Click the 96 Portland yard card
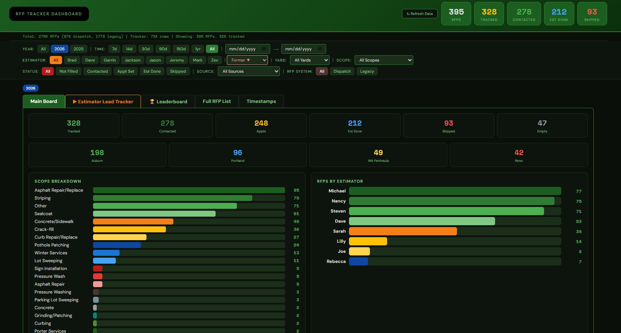Screen dimensions: 621x333 pyautogui.click(x=238, y=155)
